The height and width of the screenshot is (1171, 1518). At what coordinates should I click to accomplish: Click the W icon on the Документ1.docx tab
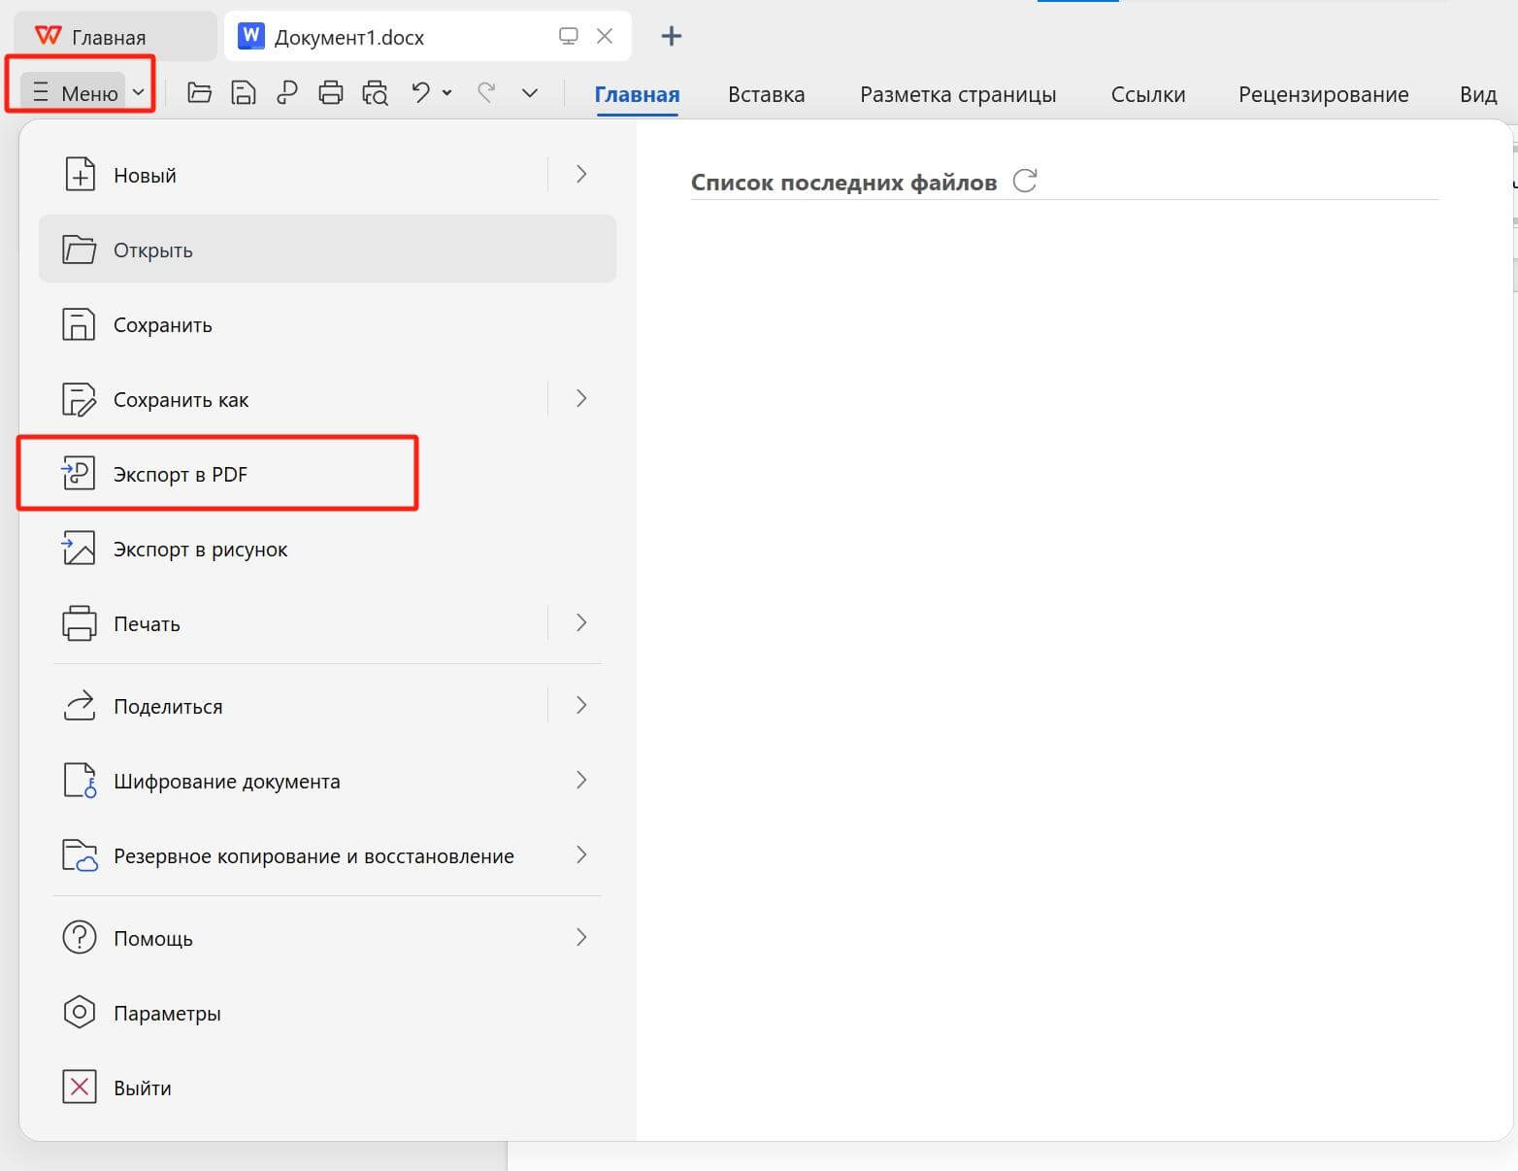tap(250, 36)
